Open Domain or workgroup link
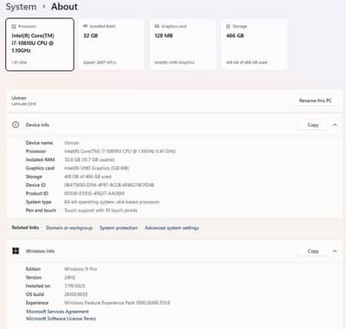 point(69,228)
